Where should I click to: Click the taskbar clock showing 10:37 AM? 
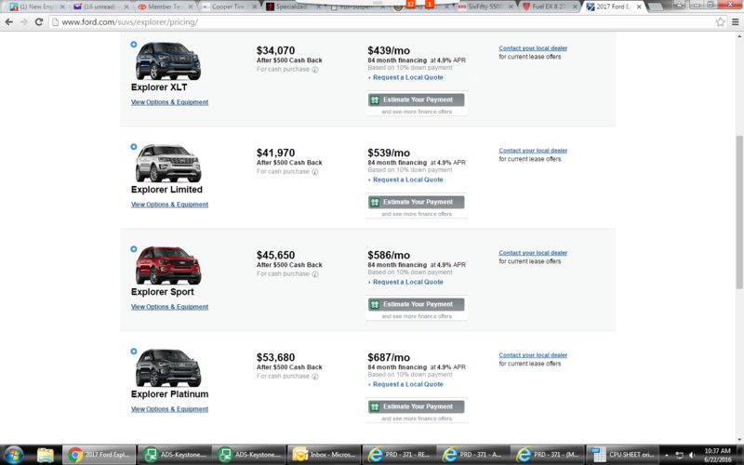(717, 455)
